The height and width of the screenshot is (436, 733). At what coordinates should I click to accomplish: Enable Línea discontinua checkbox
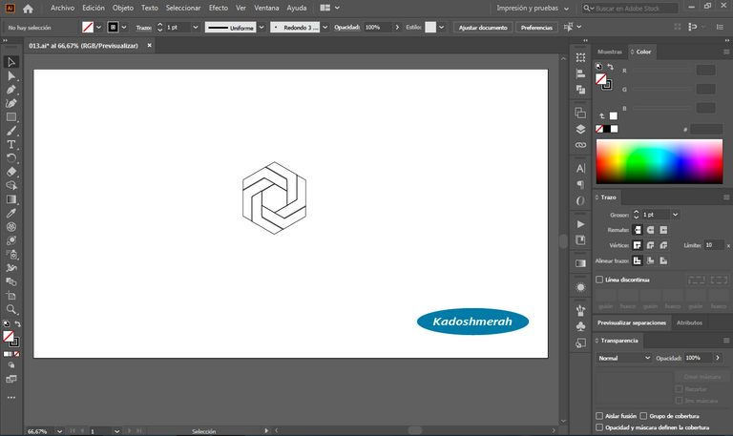[599, 280]
